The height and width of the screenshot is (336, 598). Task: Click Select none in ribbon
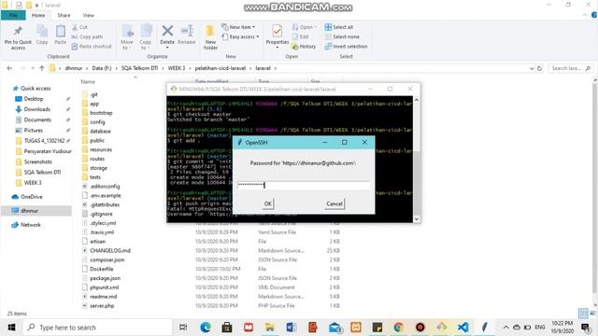(342, 36)
